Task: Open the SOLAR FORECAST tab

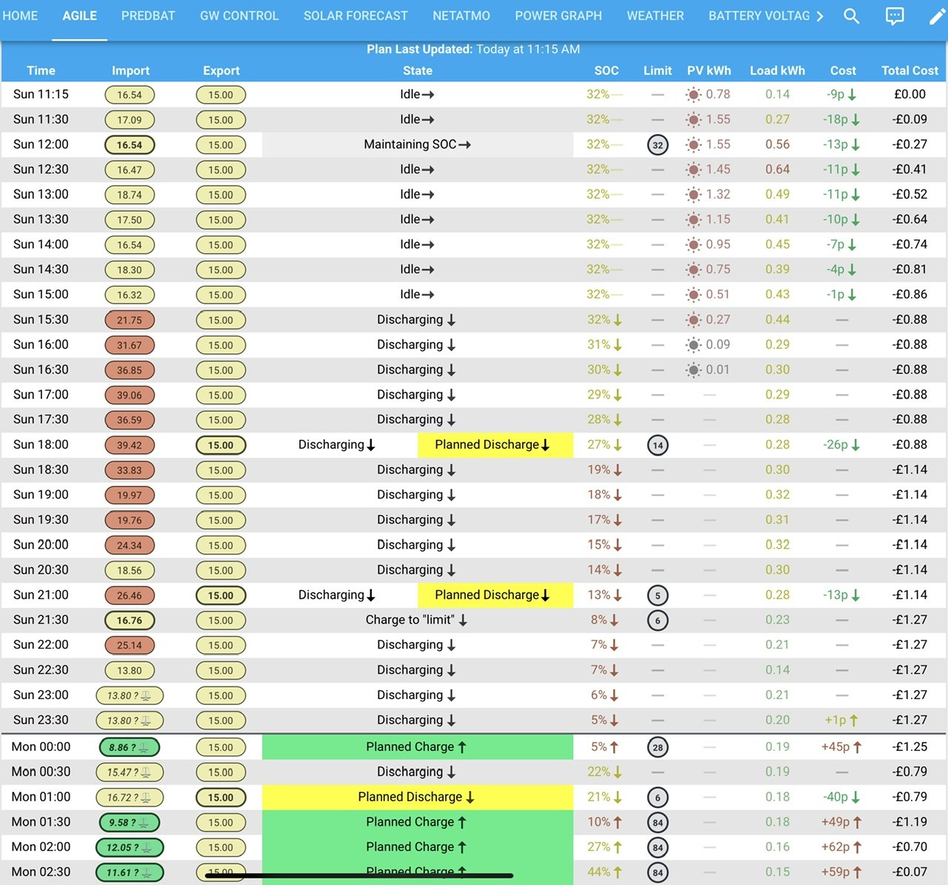Action: [355, 16]
